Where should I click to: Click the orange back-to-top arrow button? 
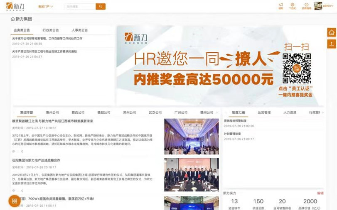coord(332,44)
